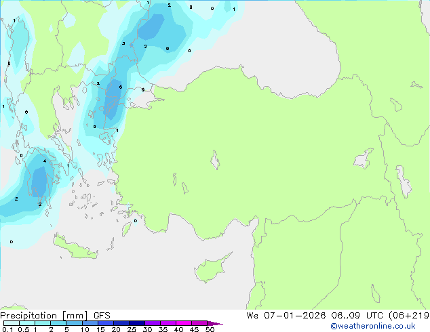Choose the 30–35 mm purple swatch
Image resolution: width=430 pixels, height=332 pixels.
[x=152, y=323]
